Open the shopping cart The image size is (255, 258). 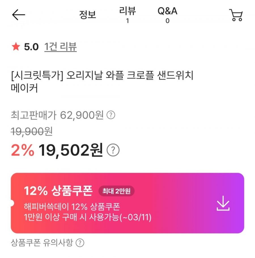[236, 15]
